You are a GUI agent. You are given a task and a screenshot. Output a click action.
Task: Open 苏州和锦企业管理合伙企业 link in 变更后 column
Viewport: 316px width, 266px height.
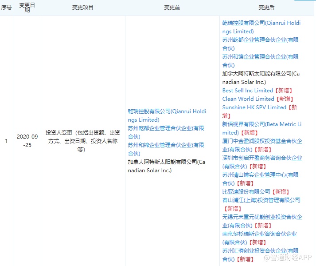(x=260, y=61)
